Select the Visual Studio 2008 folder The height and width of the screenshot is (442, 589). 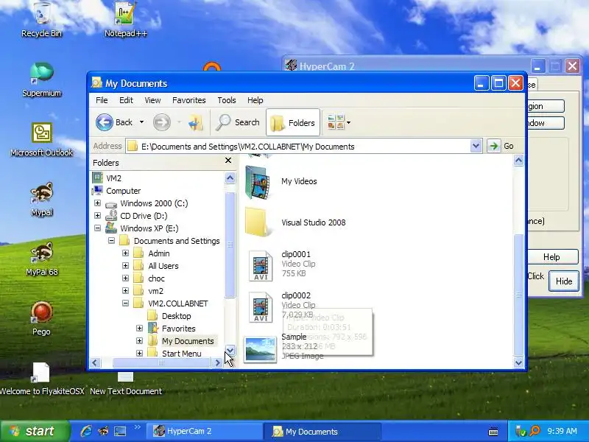(x=258, y=222)
